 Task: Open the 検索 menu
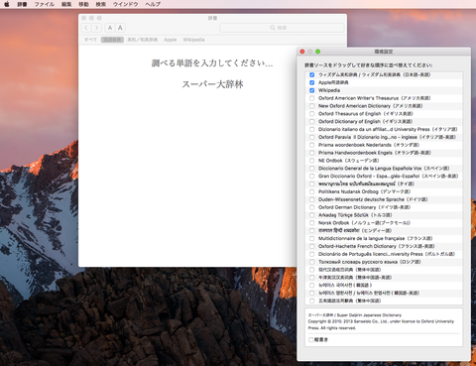101,4
